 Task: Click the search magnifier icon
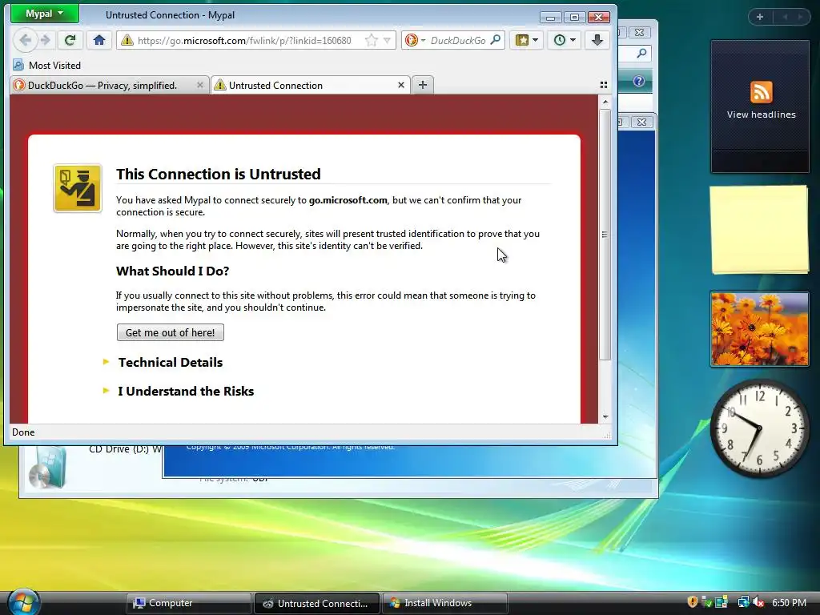coord(496,40)
